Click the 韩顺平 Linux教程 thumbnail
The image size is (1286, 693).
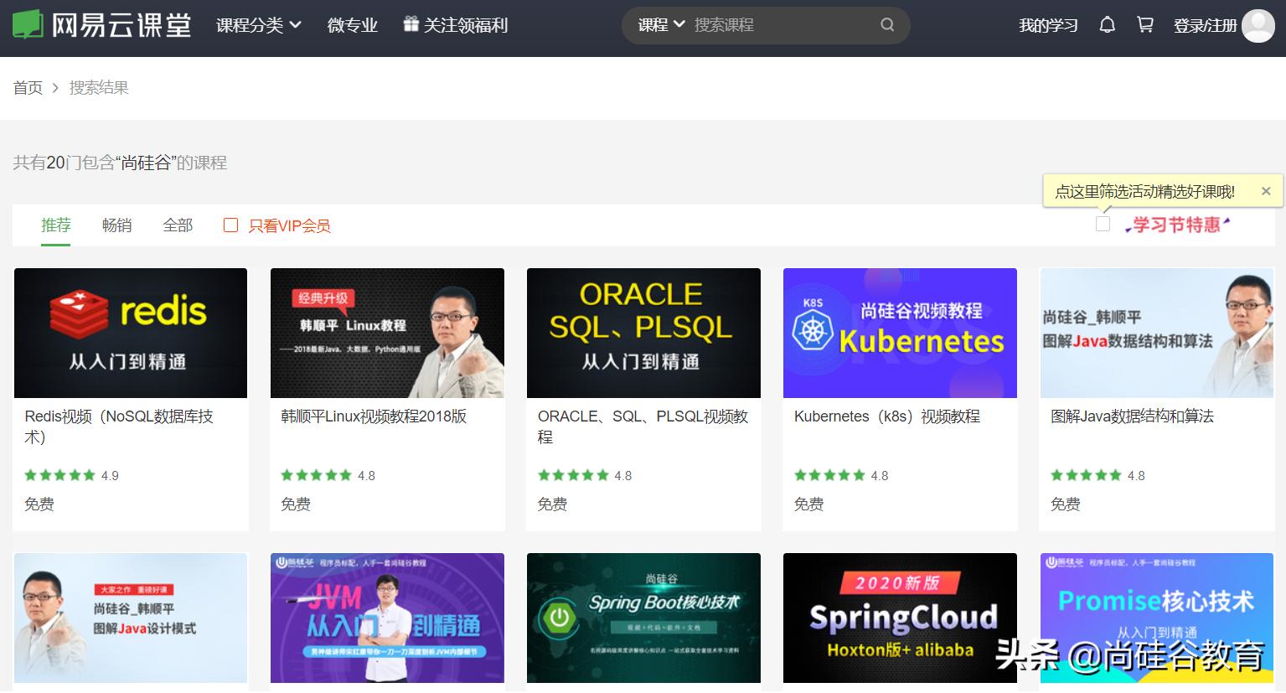point(387,333)
